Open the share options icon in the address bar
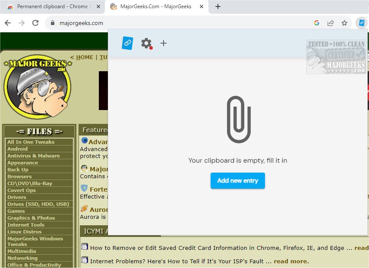Viewport: 369px width, 268px height. [x=331, y=23]
